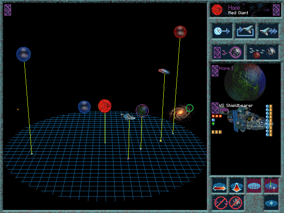The width and height of the screenshot is (284, 213).
Task: Click the purple chevron strip under WS Shieldbearer
Action: (x=224, y=110)
